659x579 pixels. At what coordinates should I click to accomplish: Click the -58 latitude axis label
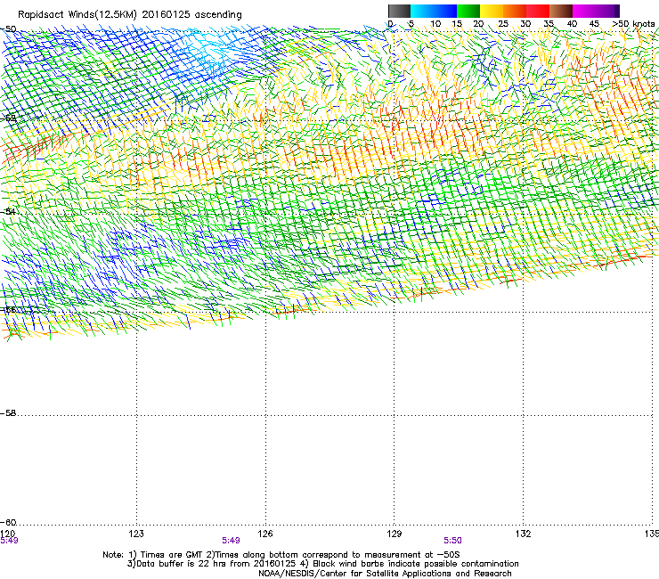(x=8, y=413)
